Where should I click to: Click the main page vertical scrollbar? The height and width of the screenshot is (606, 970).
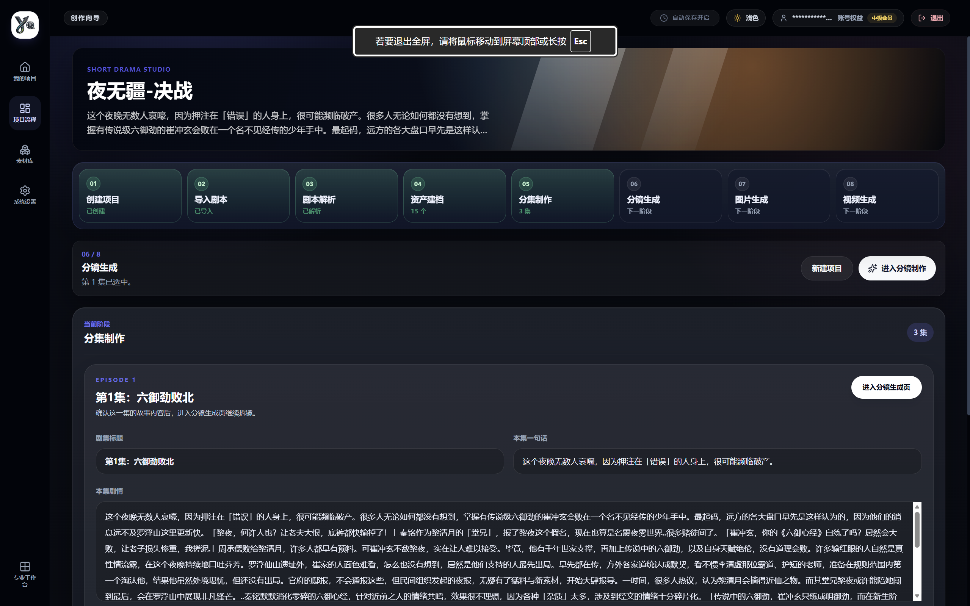pyautogui.click(x=968, y=227)
